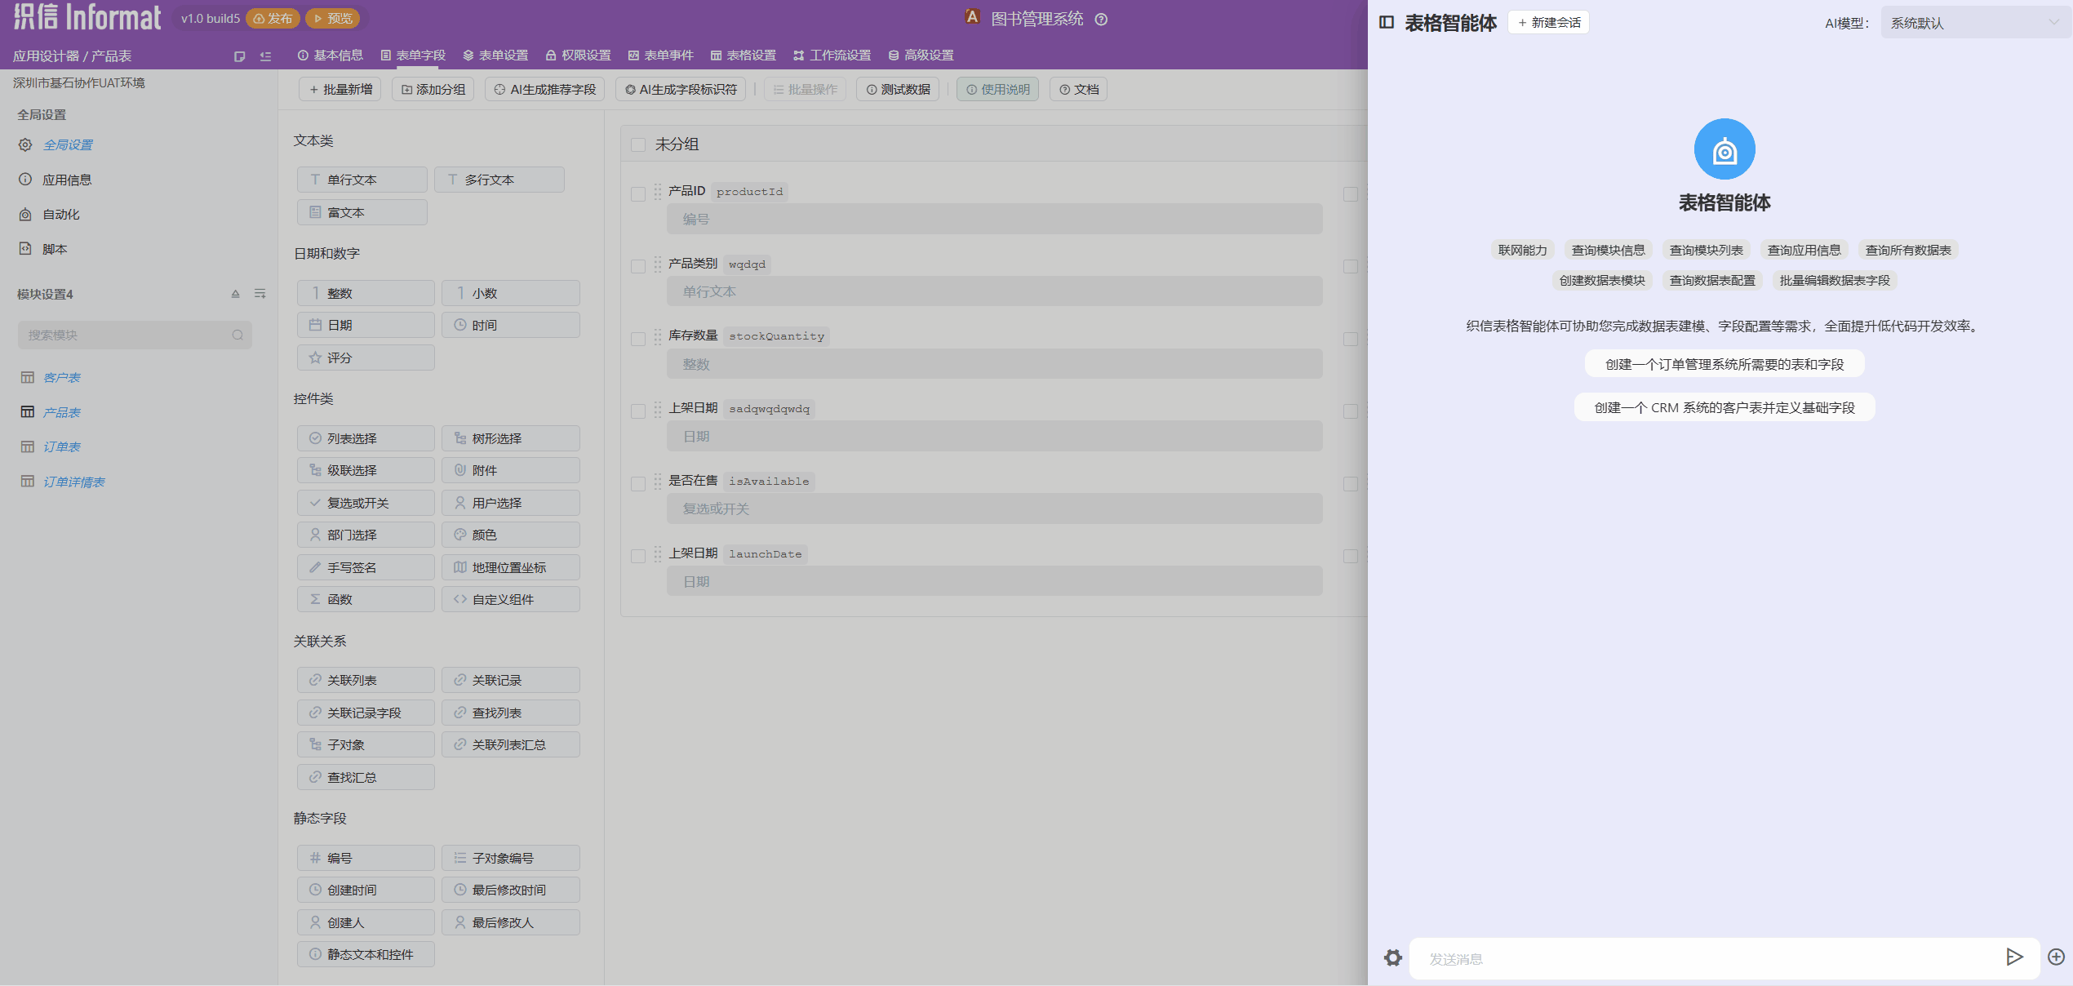Screen dimensions: 2073x986
Task: Click the 新建会话 button
Action: tap(1548, 23)
